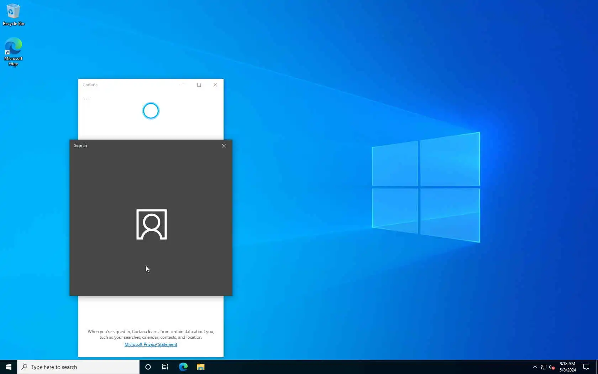Open network status in system tray
Image resolution: width=598 pixels, height=374 pixels.
tap(544, 367)
